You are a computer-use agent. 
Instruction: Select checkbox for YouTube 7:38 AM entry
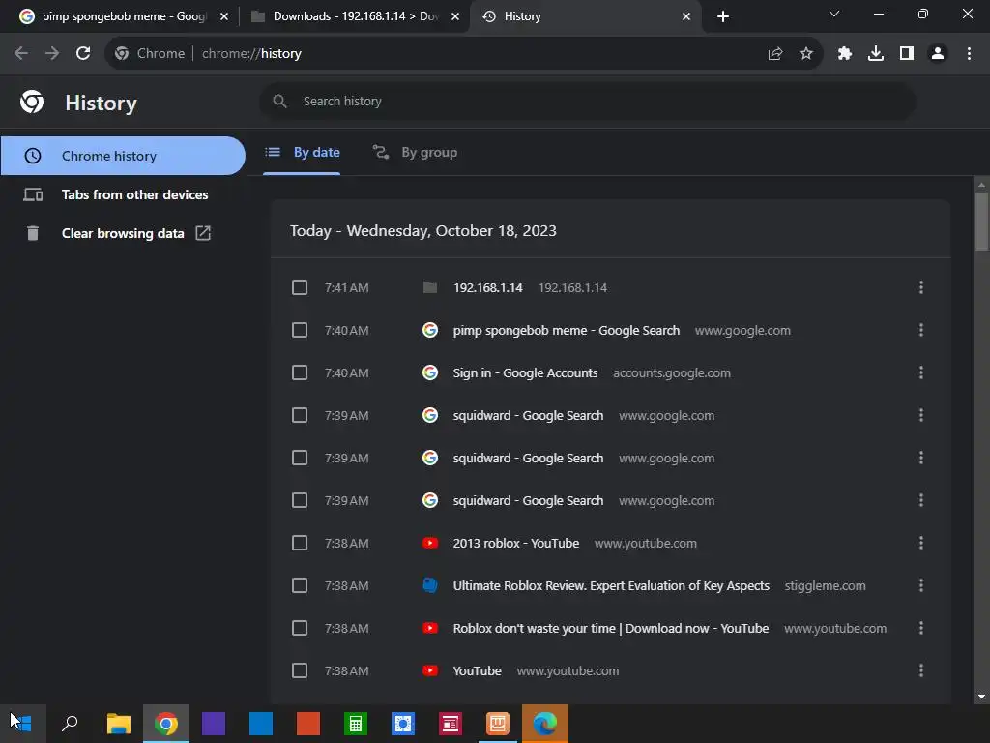[x=300, y=670]
